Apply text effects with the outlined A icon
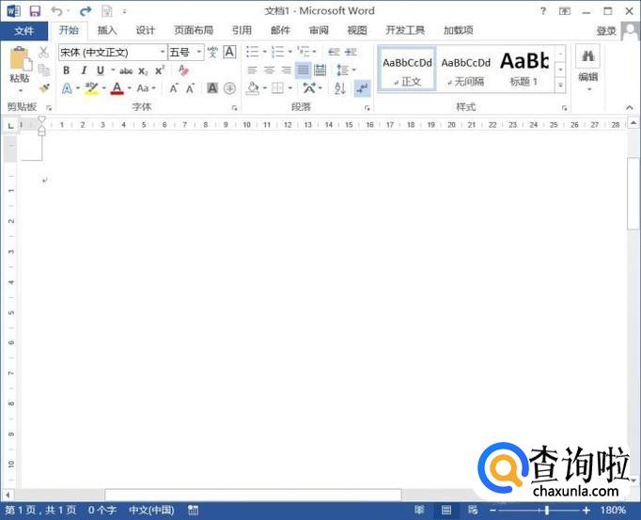 point(67,88)
